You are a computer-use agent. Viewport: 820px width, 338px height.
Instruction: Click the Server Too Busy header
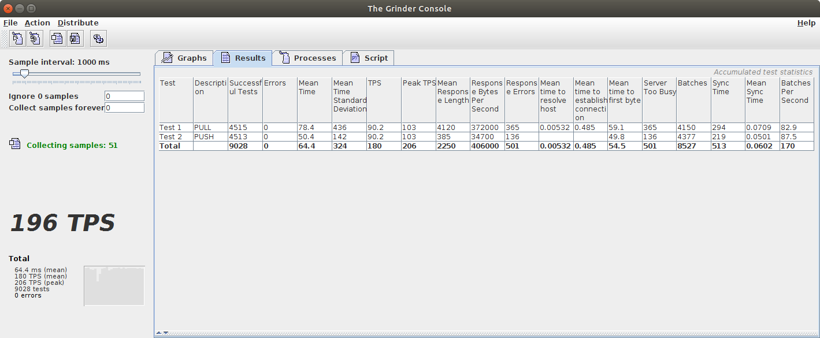659,100
